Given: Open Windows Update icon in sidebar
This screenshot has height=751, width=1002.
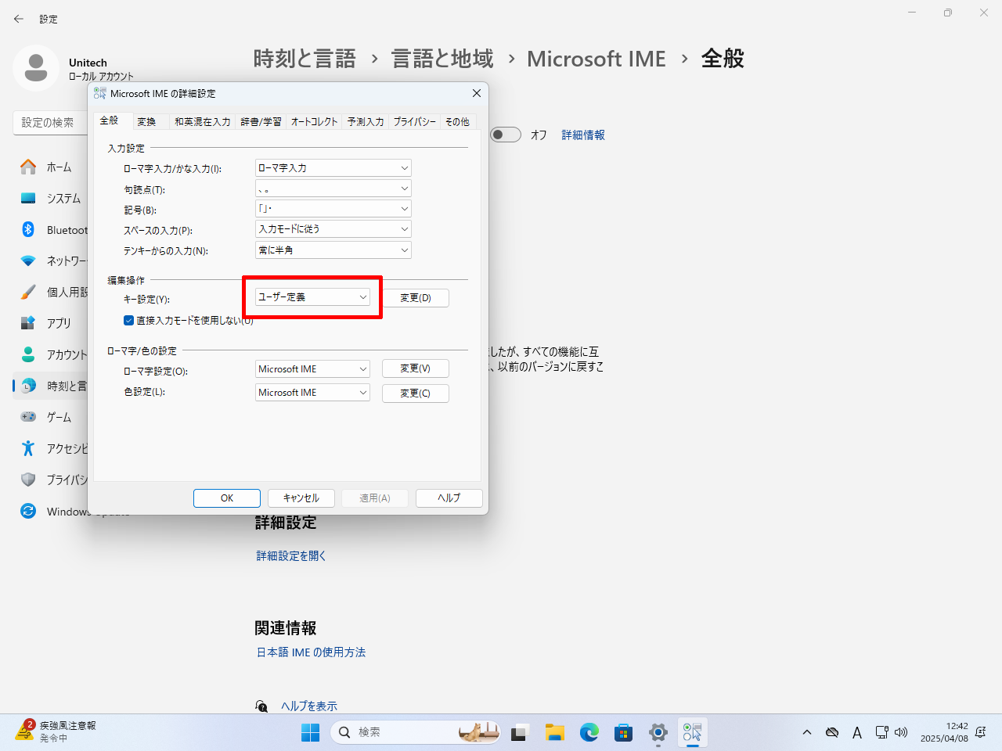Looking at the screenshot, I should tap(28, 511).
